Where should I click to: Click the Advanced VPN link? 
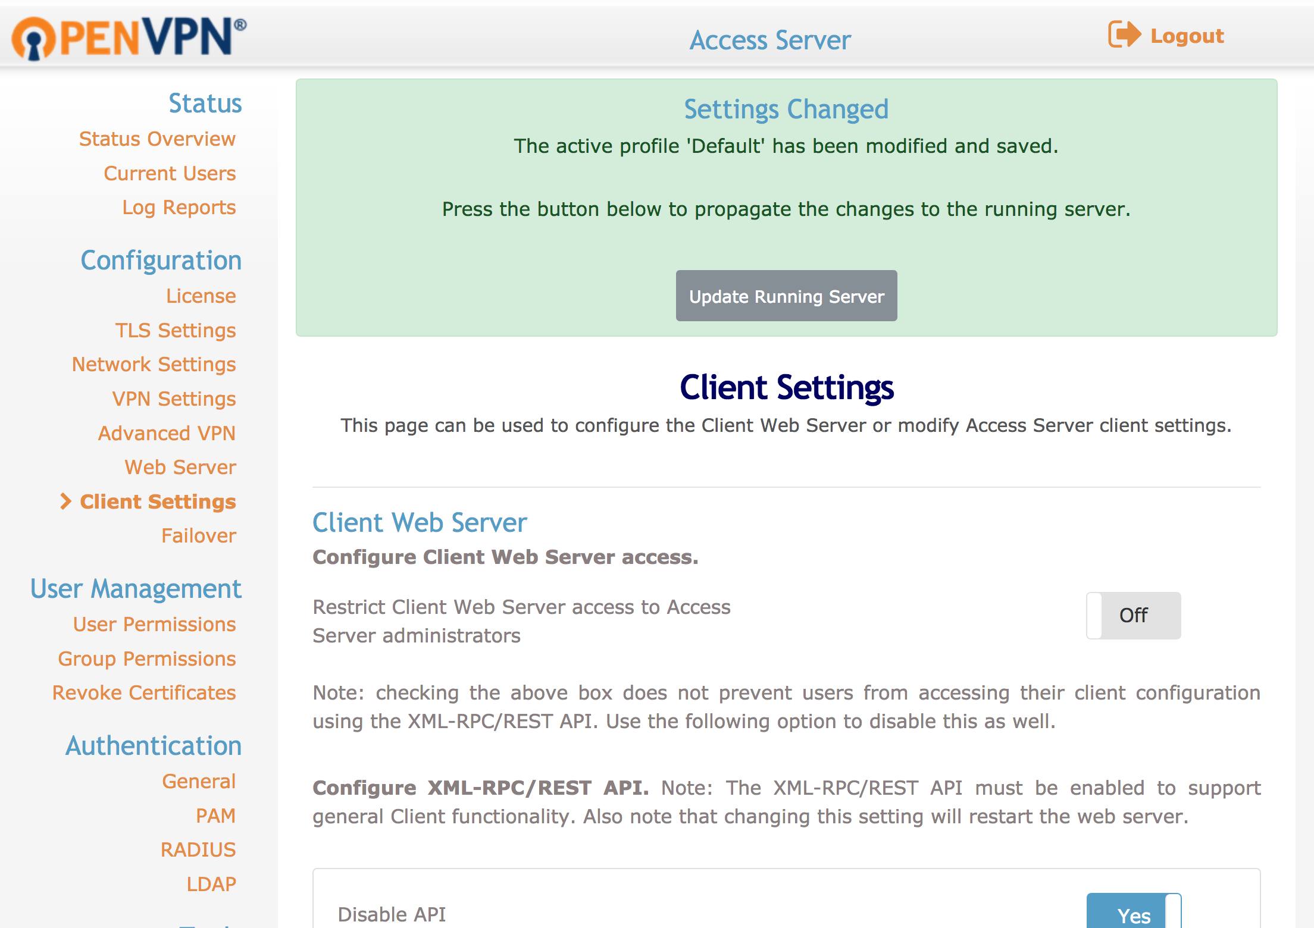tap(167, 433)
